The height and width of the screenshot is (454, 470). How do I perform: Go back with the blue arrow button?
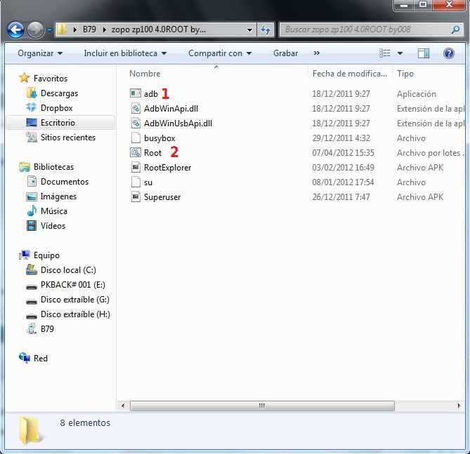coord(15,29)
